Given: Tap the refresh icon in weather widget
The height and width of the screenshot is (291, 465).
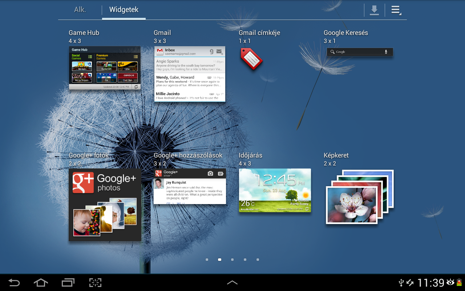Looking at the screenshot, I should [x=307, y=209].
